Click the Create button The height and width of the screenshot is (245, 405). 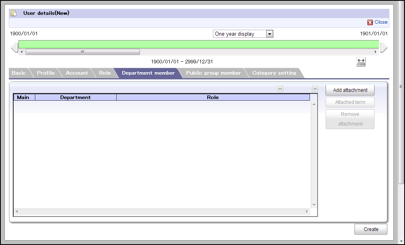pos(371,229)
